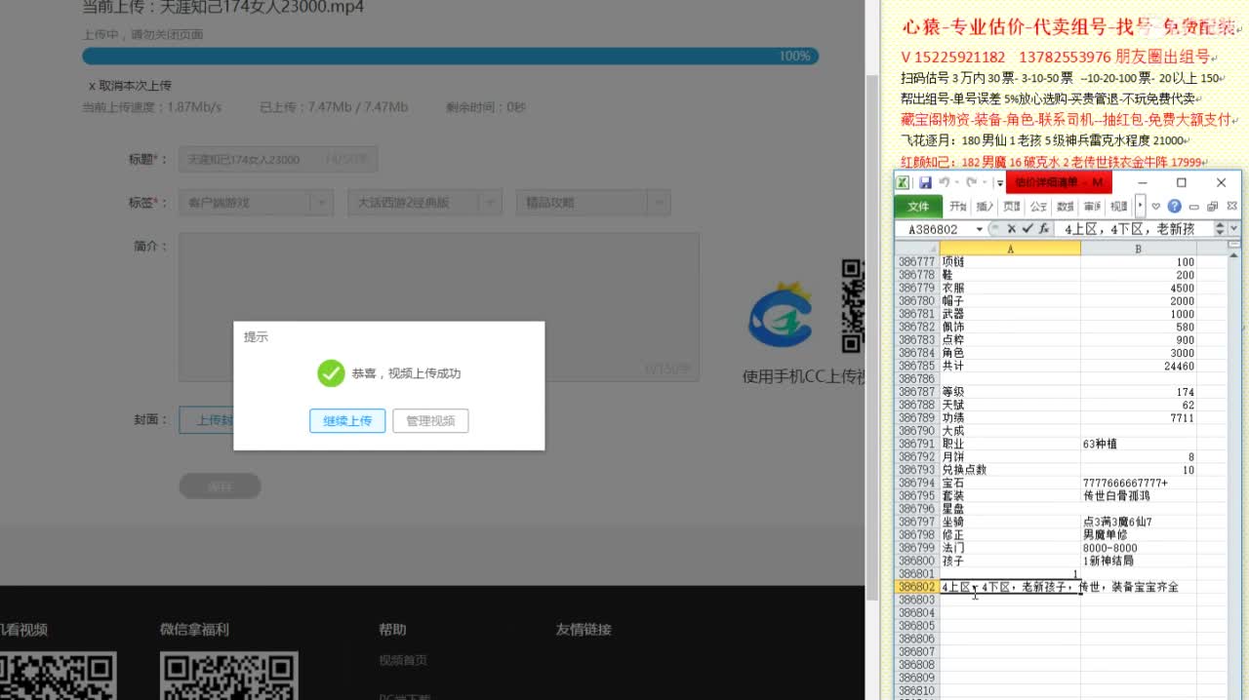Screen dimensions: 1249x700
Task: Switch to the 审阅 ribbon tab
Action: coord(1092,206)
